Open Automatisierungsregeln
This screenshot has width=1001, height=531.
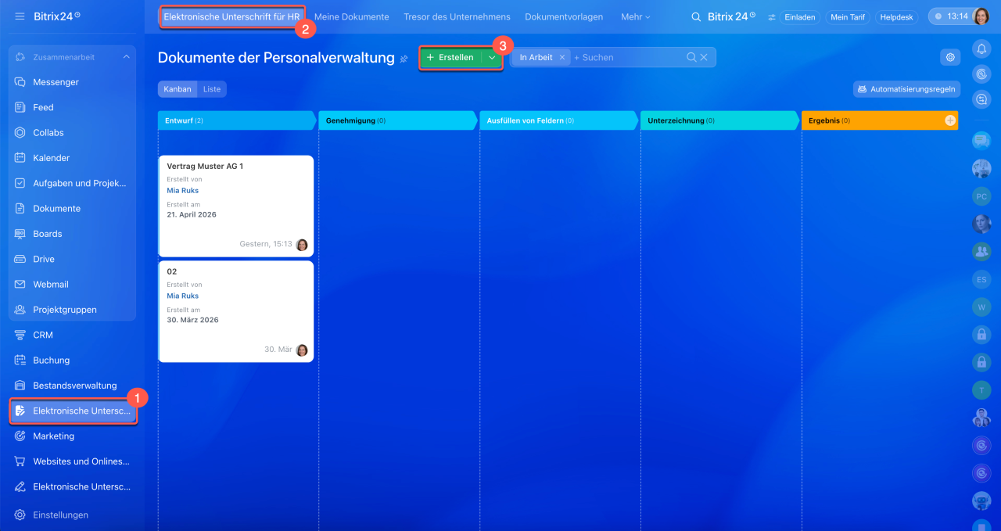[x=906, y=89]
